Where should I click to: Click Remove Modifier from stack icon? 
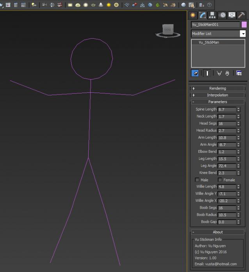(227, 73)
